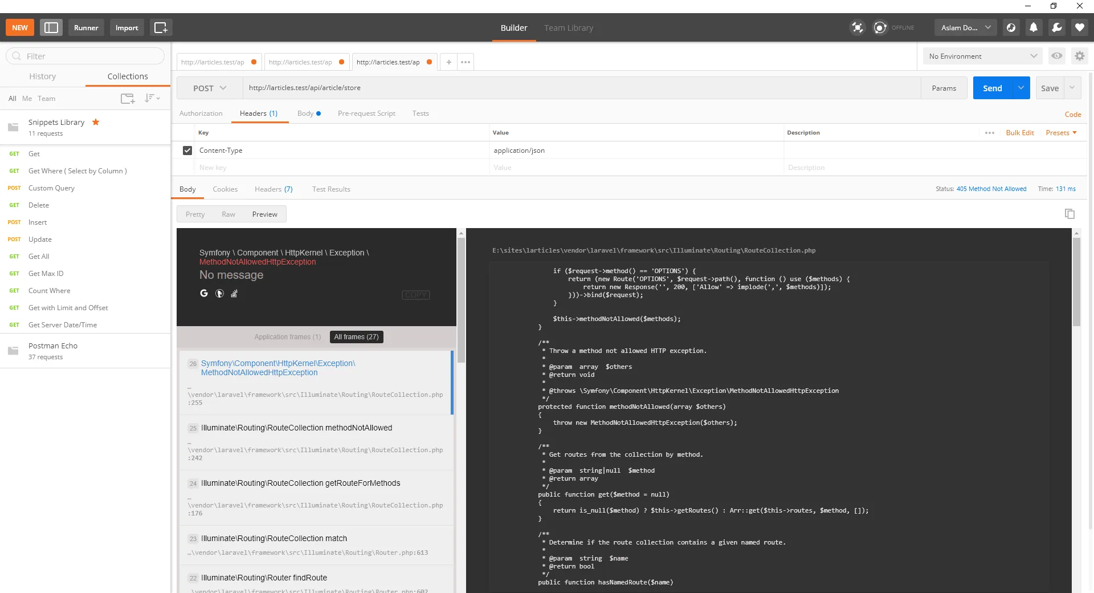Open manage environments gear icon
1094x593 pixels.
(1080, 56)
